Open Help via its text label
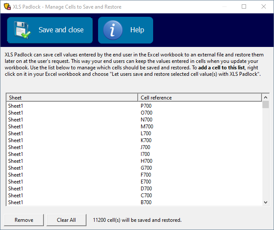 pyautogui.click(x=137, y=30)
